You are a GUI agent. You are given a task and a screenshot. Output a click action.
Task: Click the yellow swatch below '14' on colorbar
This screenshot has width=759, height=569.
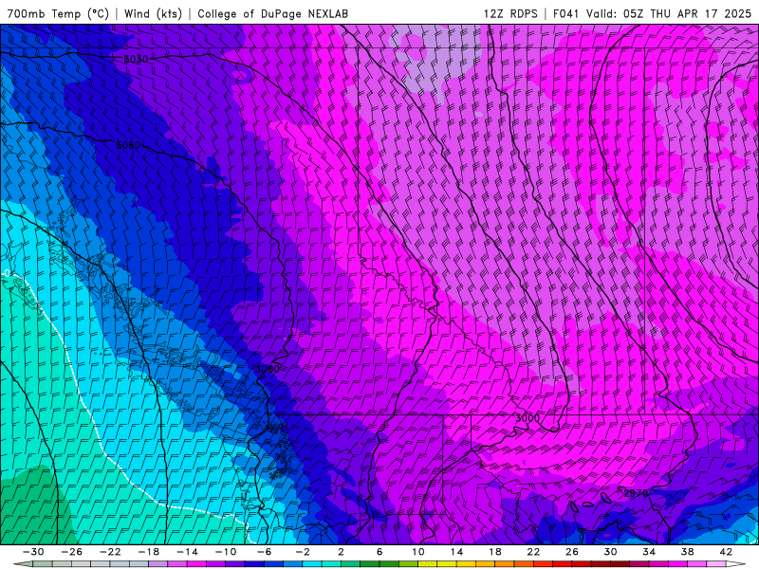[x=466, y=564]
